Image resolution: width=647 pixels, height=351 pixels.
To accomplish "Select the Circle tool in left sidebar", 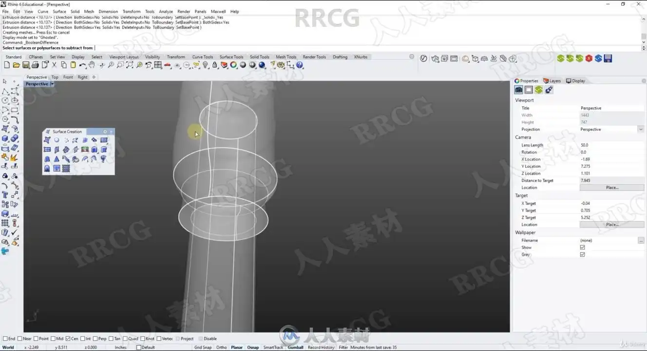I will (x=5, y=100).
